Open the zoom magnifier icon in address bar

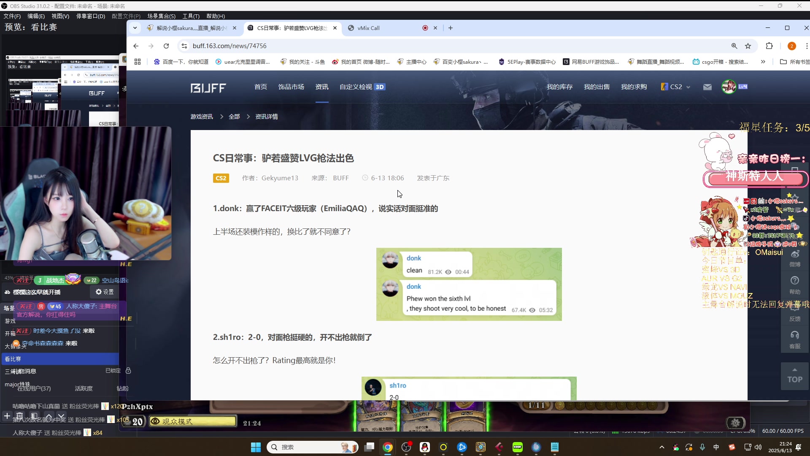734,46
